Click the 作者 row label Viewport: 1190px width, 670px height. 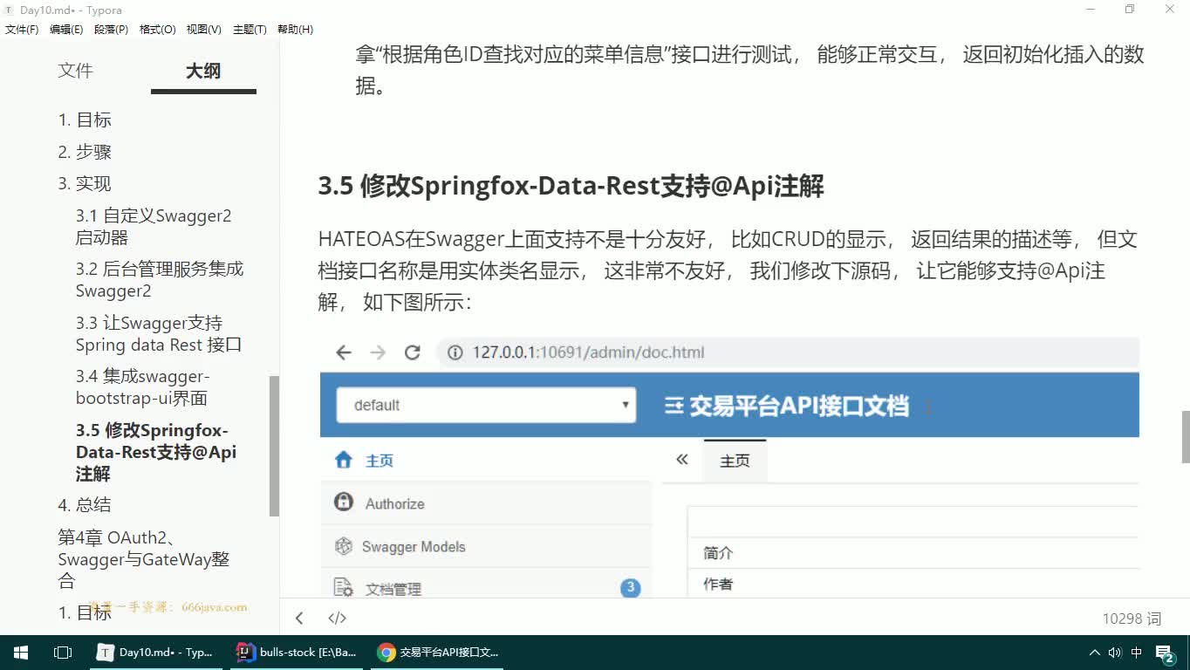click(x=718, y=585)
